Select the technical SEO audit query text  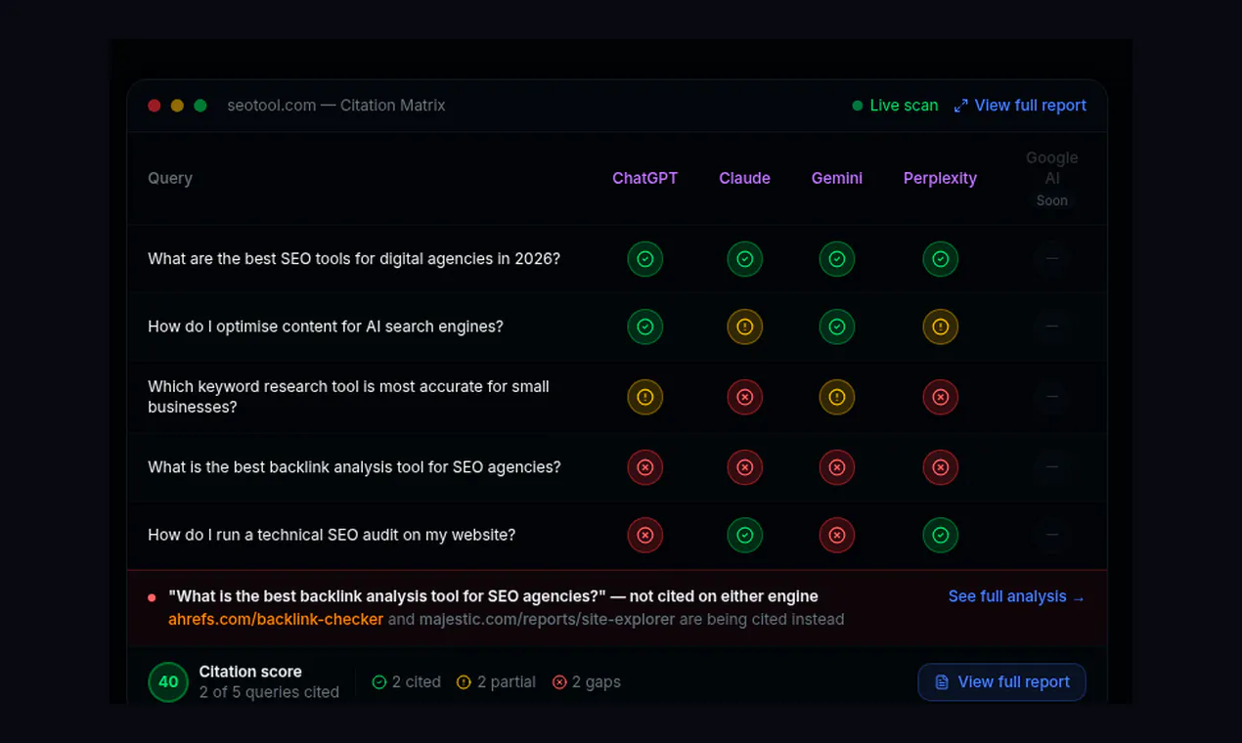click(x=332, y=535)
